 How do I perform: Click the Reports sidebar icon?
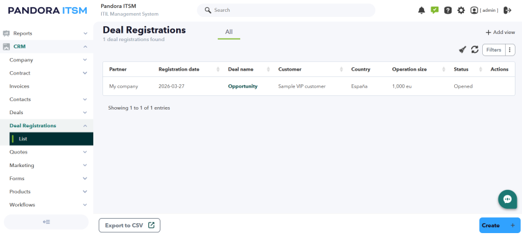tap(6, 34)
